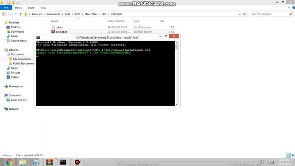This screenshot has height=166, width=295.
Task: Jump to dm in the breadcrumb
Action: (x=104, y=14)
